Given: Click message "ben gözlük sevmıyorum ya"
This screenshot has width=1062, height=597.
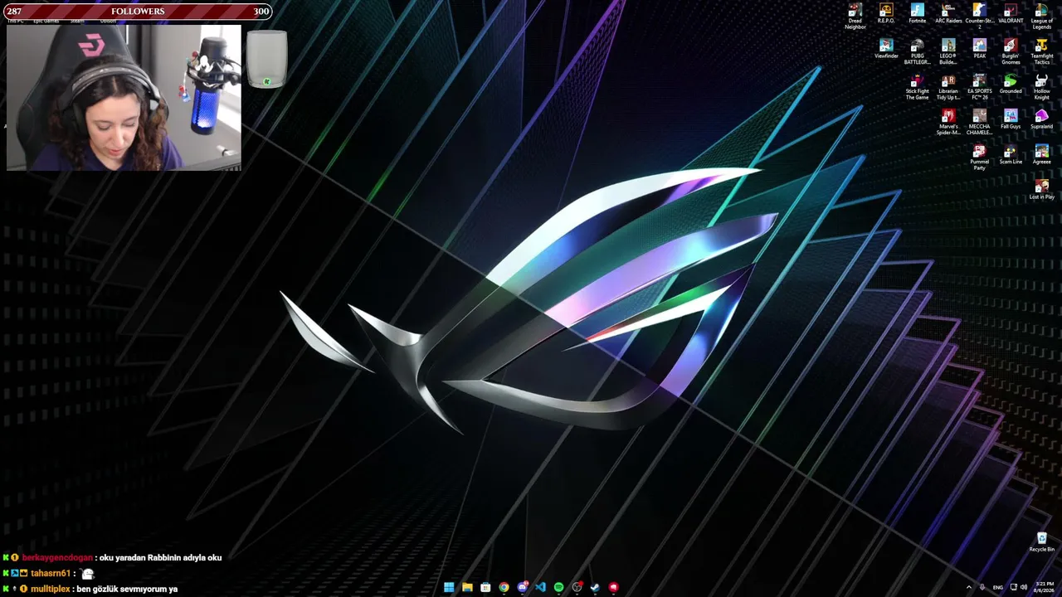Looking at the screenshot, I should coord(126,590).
